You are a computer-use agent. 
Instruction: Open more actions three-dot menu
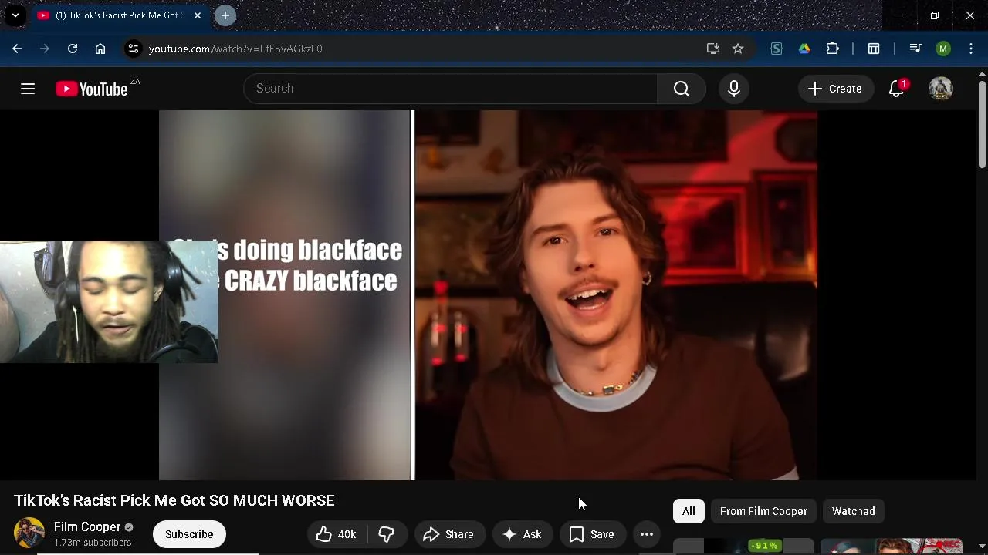tap(647, 534)
